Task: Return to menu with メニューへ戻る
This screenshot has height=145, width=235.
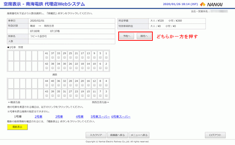Action: (x=139, y=135)
